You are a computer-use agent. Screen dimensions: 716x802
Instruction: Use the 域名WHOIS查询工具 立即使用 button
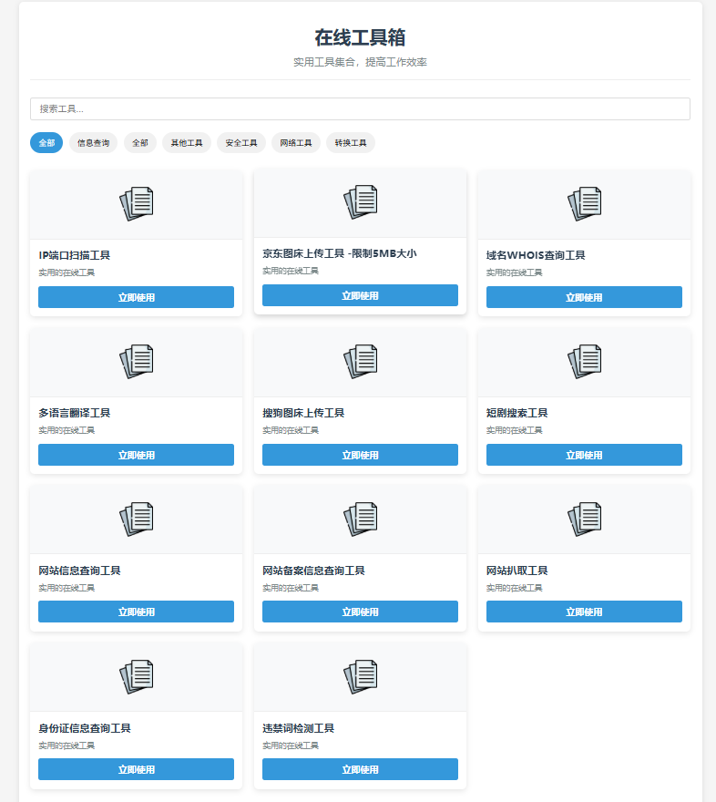pos(584,297)
